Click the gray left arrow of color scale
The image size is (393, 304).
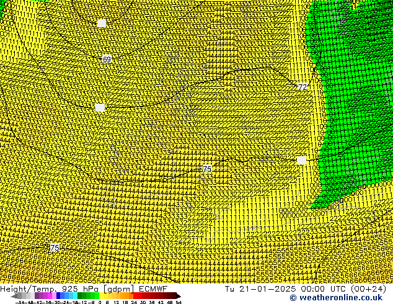click(14, 297)
